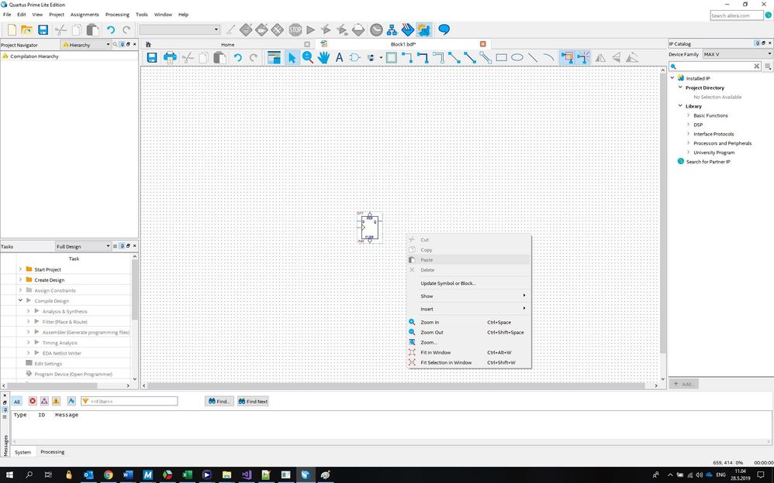Click the Text tool icon

[x=339, y=58]
